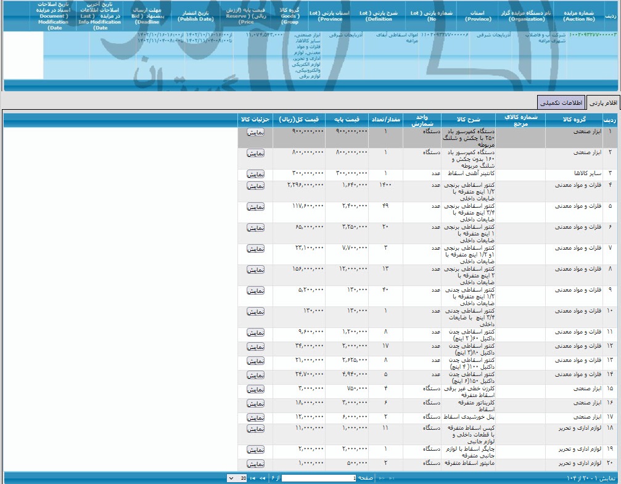This screenshot has width=621, height=484.
Task: Select the اقلام پارتی tab
Action: coord(602,102)
